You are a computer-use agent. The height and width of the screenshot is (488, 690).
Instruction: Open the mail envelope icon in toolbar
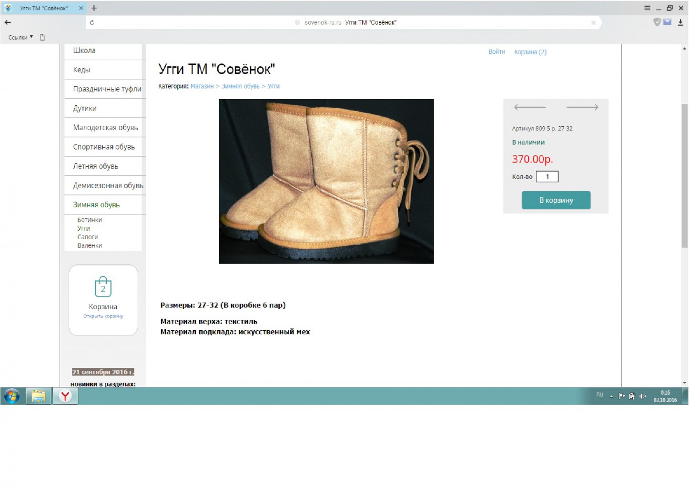point(668,22)
